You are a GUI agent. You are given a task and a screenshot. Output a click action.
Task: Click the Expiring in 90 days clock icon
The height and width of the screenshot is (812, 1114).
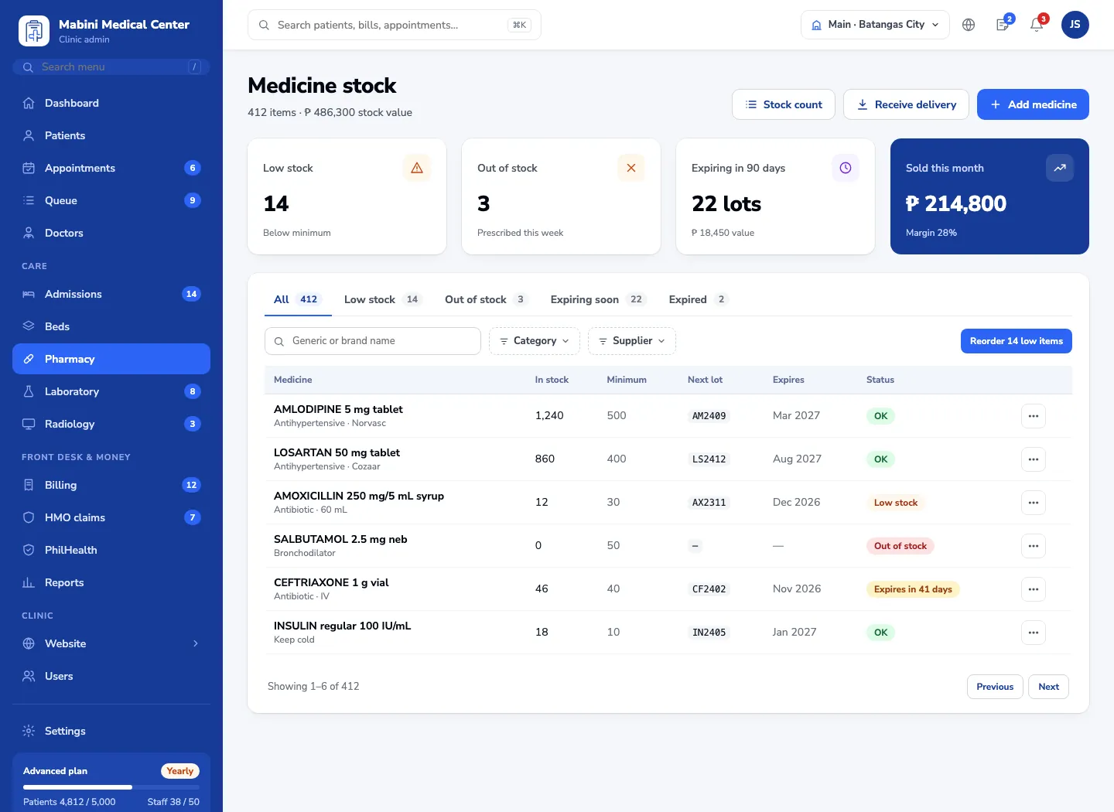[846, 168]
